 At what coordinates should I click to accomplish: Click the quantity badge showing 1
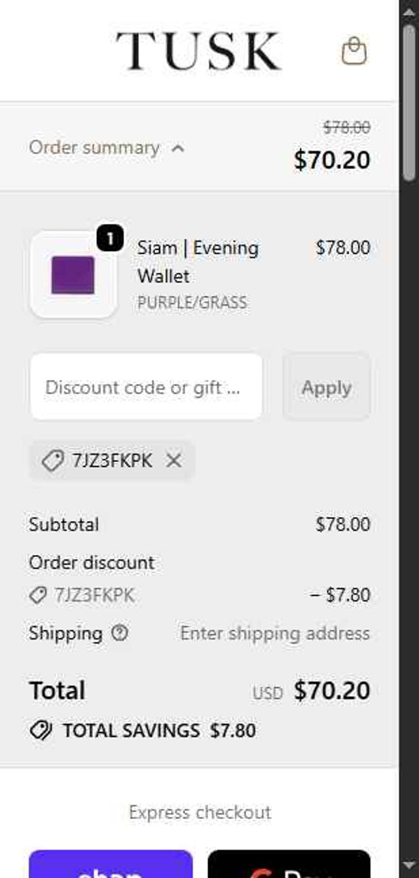111,240
